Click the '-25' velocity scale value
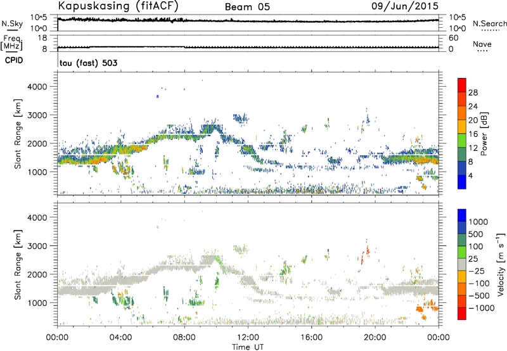 click(x=478, y=271)
